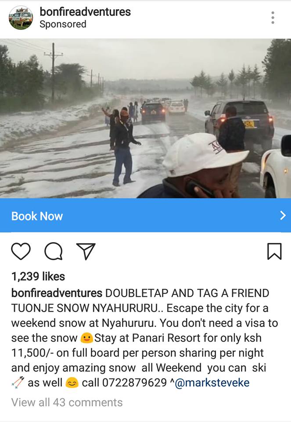Open bonfireadventures username in header

pyautogui.click(x=85, y=12)
